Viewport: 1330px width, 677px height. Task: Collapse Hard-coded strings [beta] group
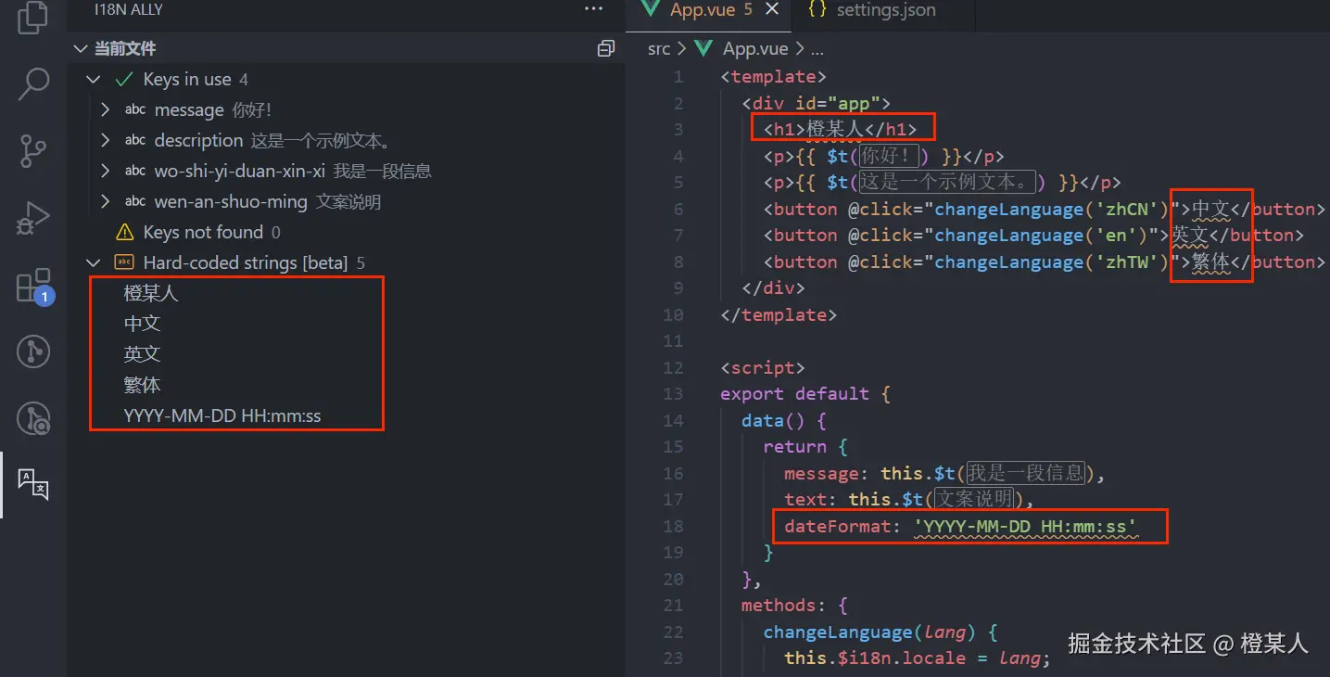pyautogui.click(x=94, y=262)
